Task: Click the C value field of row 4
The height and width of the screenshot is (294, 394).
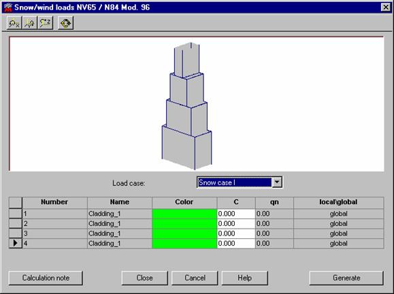Action: [236, 243]
